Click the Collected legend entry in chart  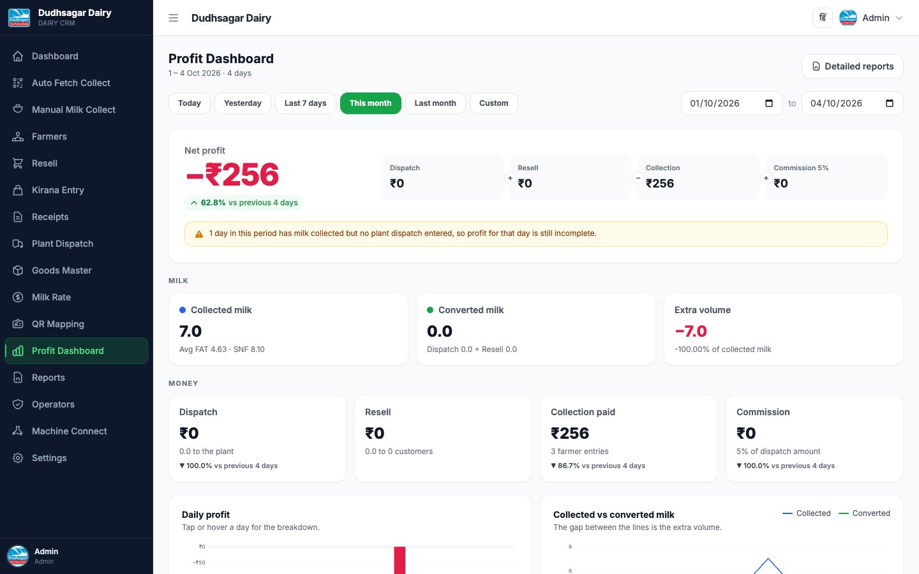(807, 513)
